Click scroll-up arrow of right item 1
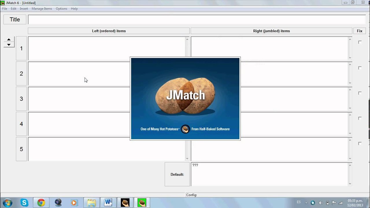Viewport: 370px width, 208px height. [350, 39]
